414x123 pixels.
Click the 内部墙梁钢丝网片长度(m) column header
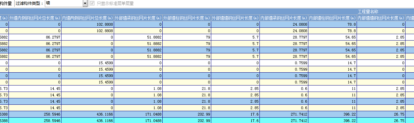284,18
